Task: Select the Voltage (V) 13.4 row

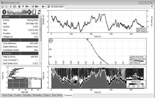Action: coord(20,37)
